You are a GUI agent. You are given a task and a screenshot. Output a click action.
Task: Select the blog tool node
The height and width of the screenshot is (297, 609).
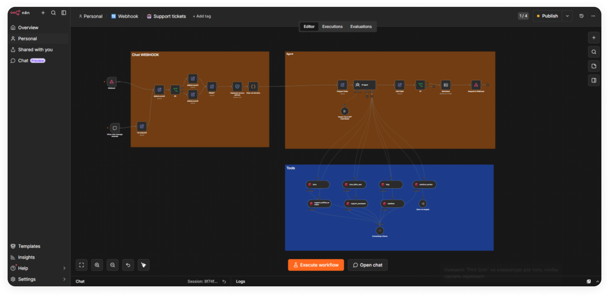pos(391,185)
